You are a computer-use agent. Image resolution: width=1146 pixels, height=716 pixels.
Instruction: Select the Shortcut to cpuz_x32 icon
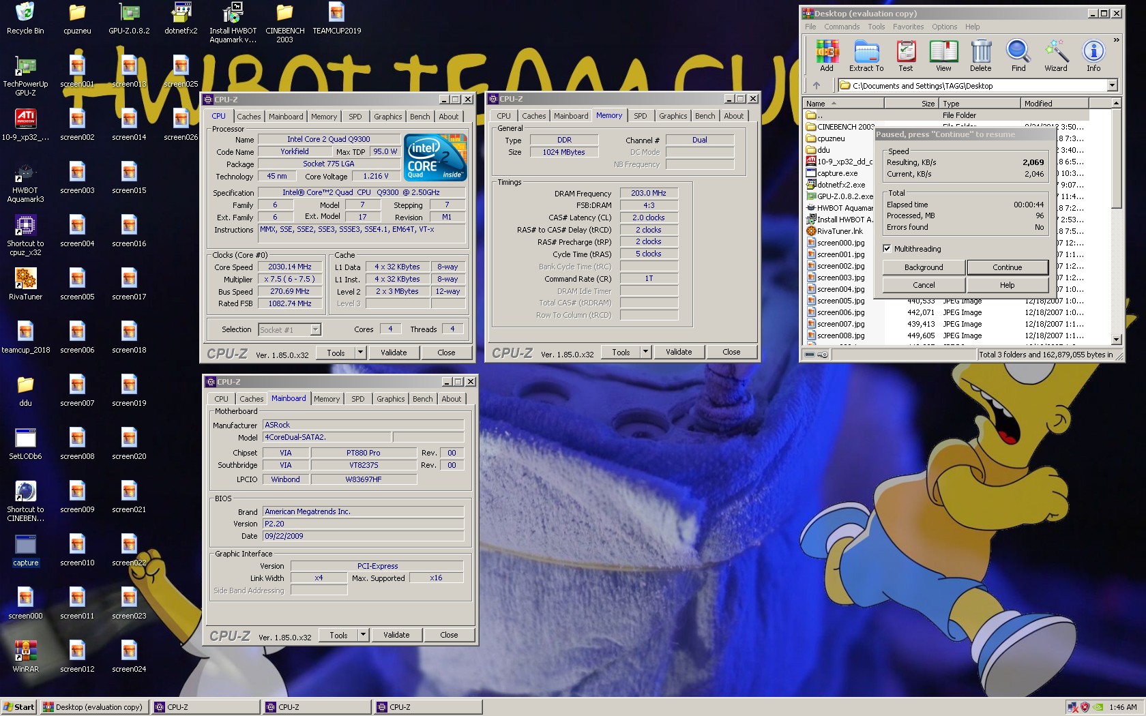25,236
